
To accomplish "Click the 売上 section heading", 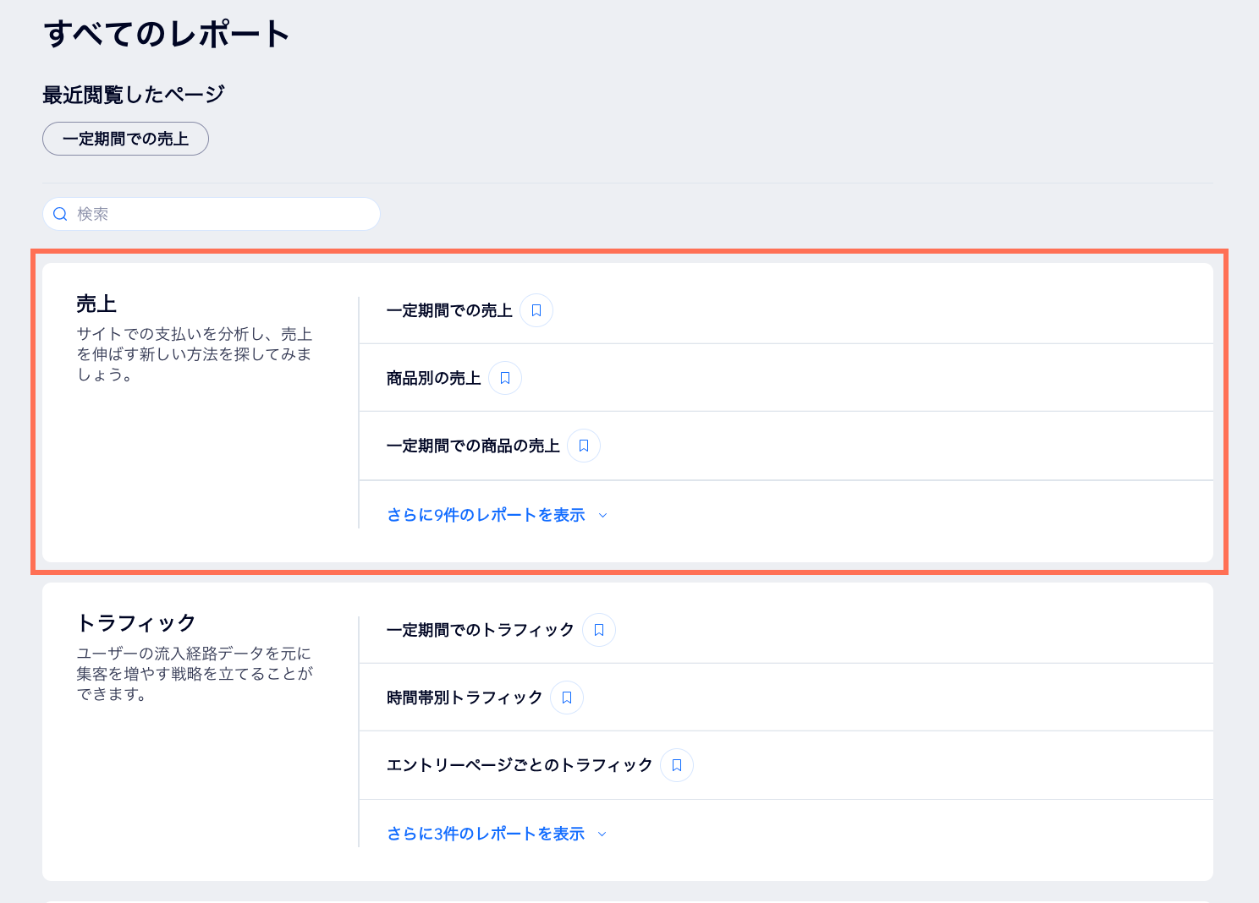I will point(96,303).
